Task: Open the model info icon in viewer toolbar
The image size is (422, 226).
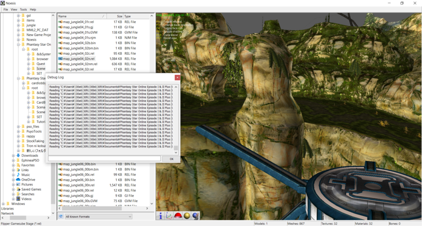Action: tap(161, 215)
